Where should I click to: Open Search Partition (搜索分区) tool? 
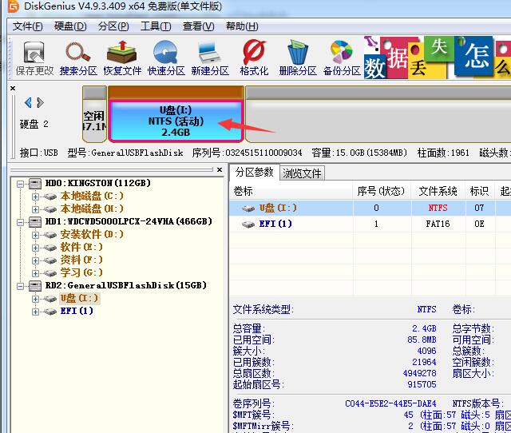point(78,58)
